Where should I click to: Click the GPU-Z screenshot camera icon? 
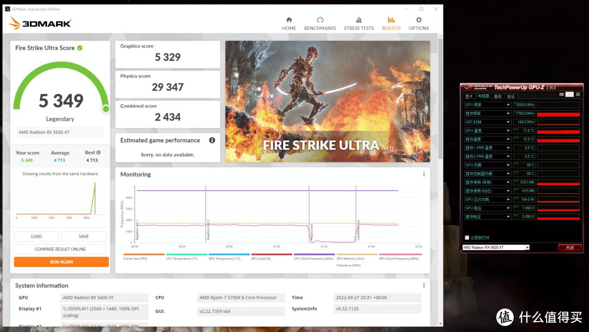562,94
